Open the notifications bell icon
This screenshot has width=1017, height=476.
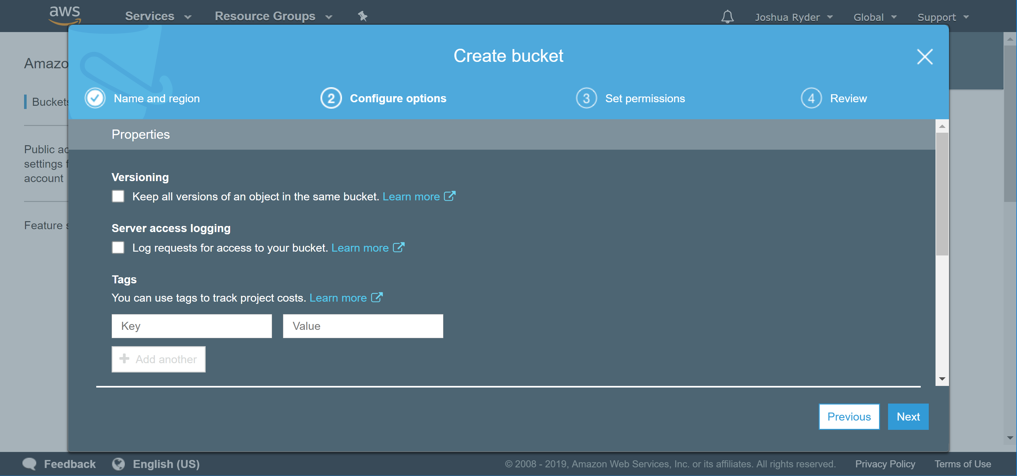727,17
